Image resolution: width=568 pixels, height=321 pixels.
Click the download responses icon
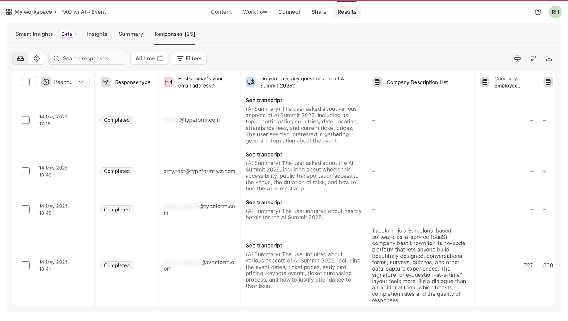pyautogui.click(x=549, y=58)
